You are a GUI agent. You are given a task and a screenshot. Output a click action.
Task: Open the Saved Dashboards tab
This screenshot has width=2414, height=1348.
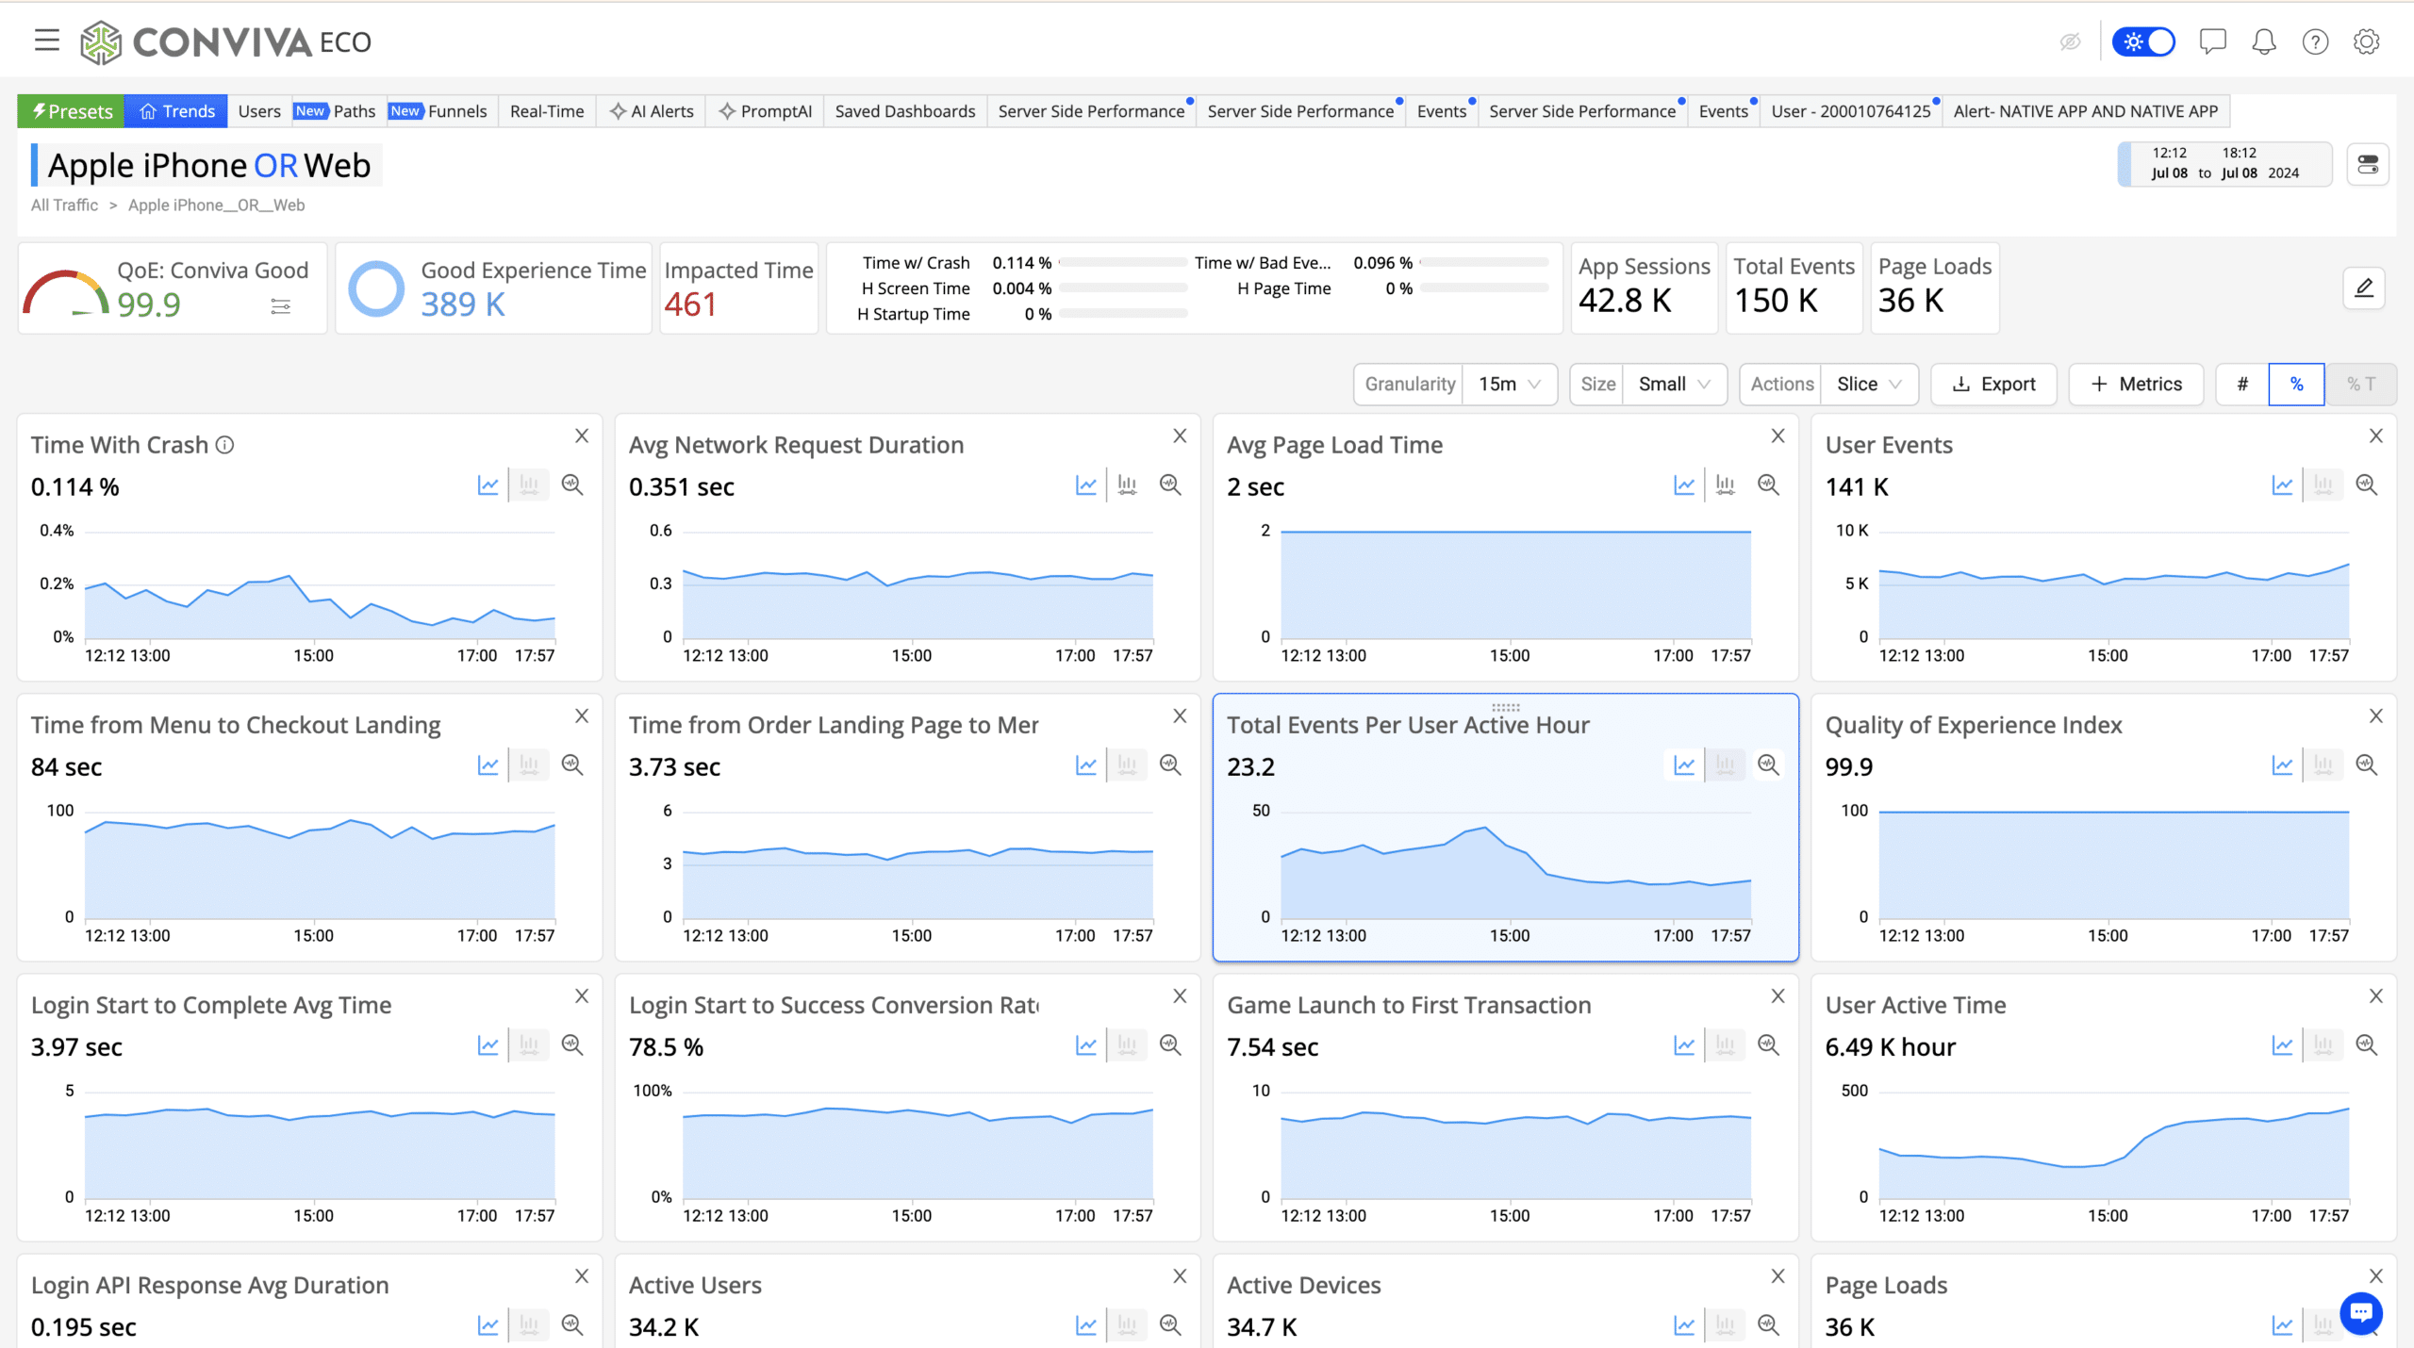905,111
